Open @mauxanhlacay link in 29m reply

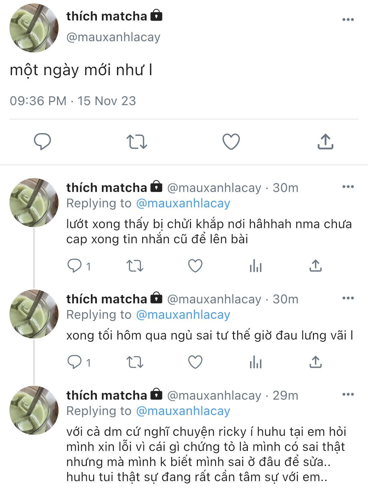183,411
